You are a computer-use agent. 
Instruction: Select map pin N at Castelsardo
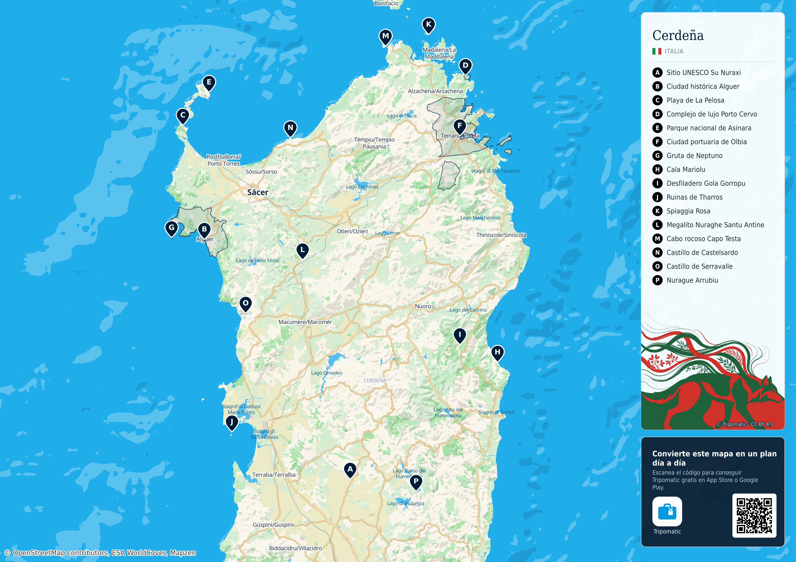coord(291,129)
